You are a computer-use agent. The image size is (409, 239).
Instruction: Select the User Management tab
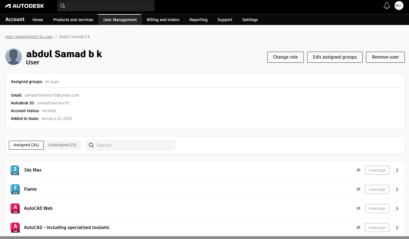tap(120, 20)
